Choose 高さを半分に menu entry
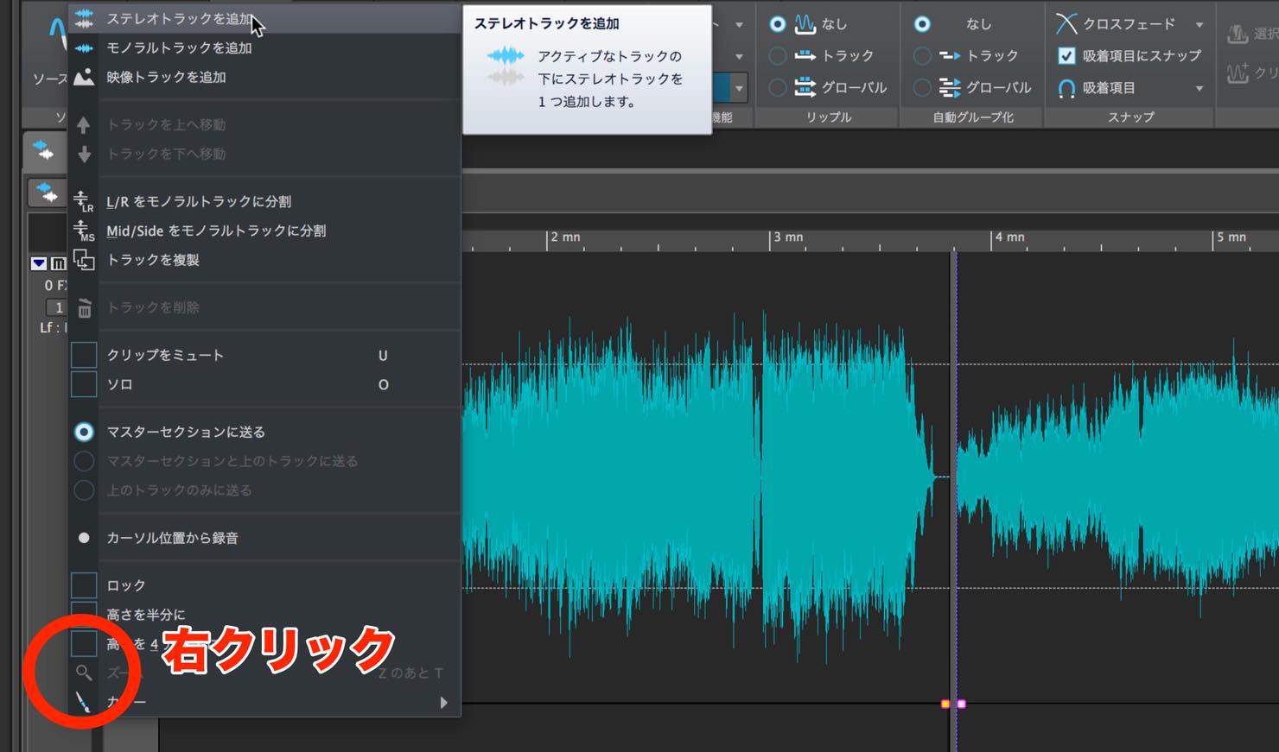The height and width of the screenshot is (752, 1279). pos(264,614)
